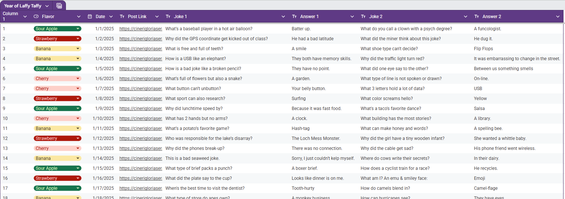Open the Answer 2 column options arrow

coord(558,17)
